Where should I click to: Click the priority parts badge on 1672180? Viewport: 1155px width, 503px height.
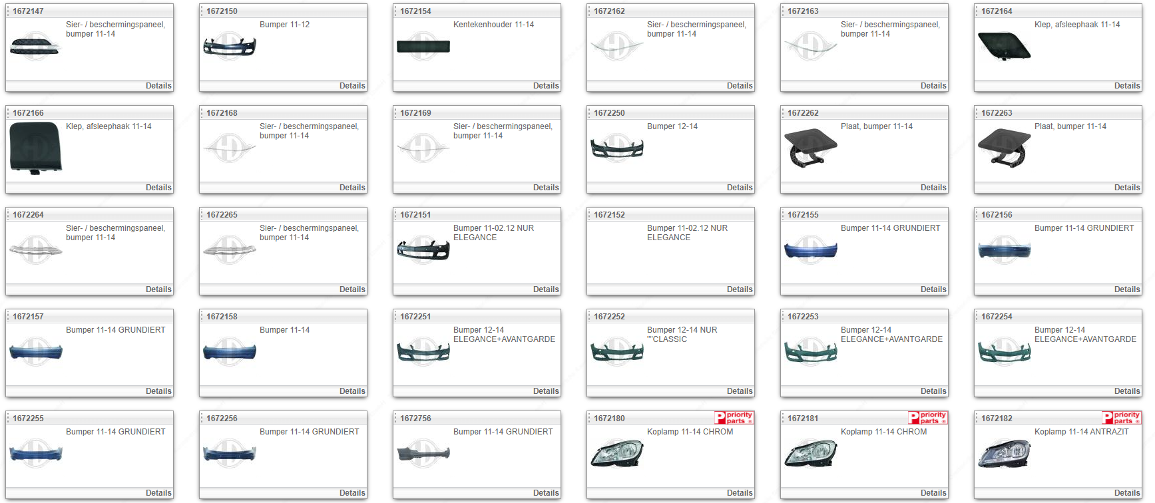[734, 418]
